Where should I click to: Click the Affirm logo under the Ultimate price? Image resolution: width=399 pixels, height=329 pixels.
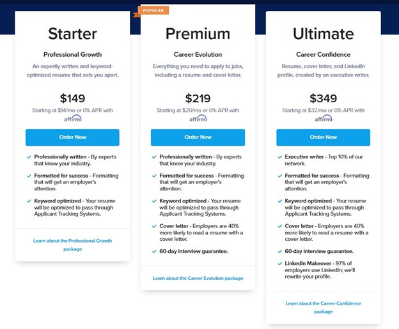coord(324,118)
